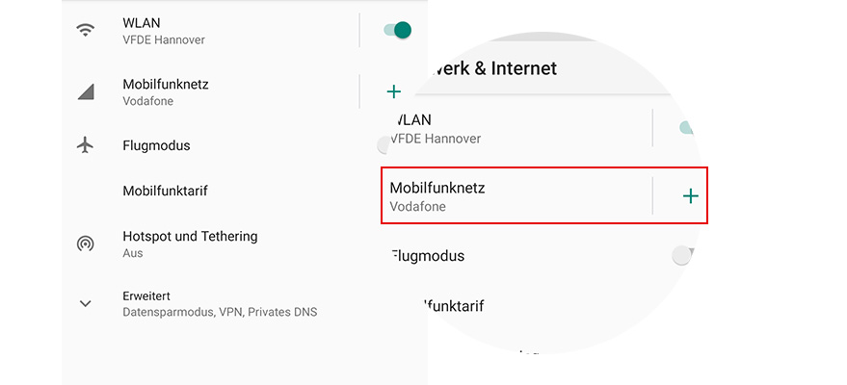Expand the Erweitert section chevron
Screen dimensions: 847x385
(x=86, y=303)
